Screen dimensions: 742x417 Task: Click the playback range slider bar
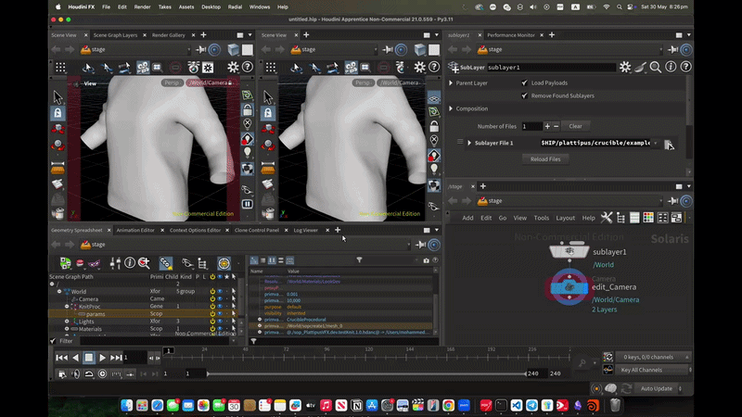[x=366, y=373]
